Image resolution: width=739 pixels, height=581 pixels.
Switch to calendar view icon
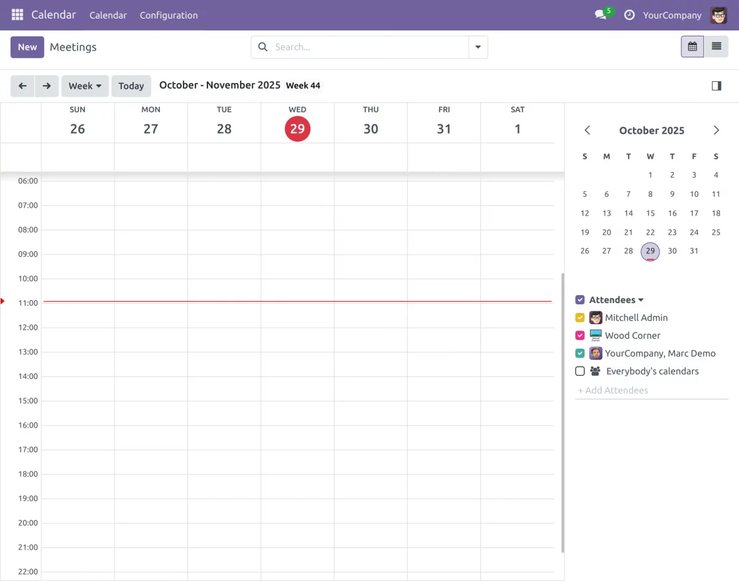click(x=692, y=46)
